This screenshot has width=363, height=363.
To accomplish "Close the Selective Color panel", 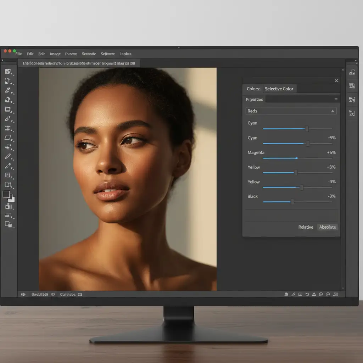I will tap(336, 81).
